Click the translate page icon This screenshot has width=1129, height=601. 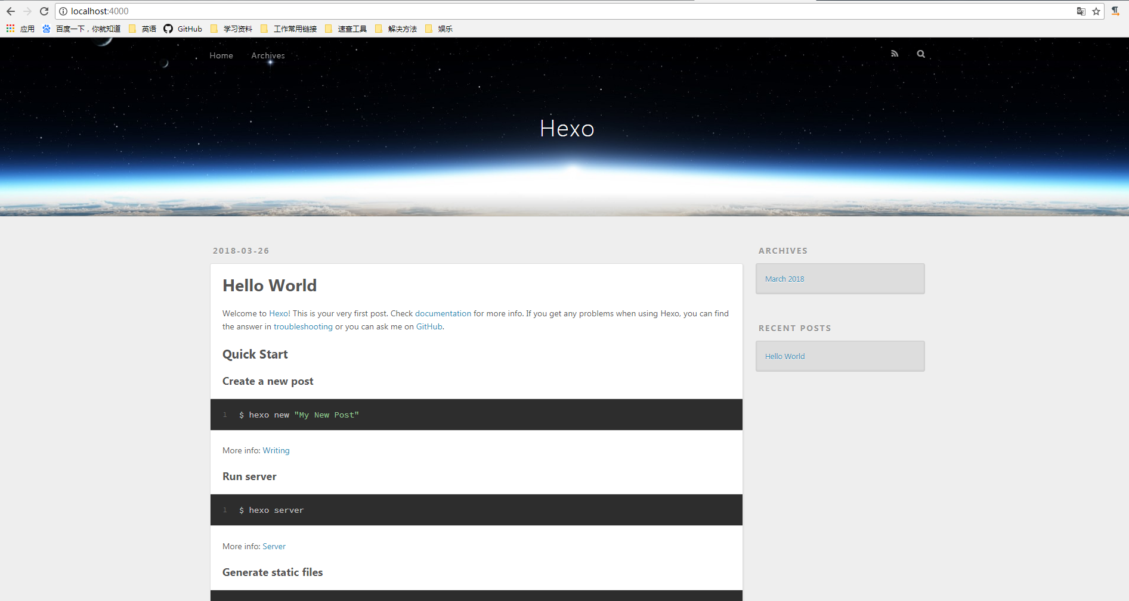1081,11
